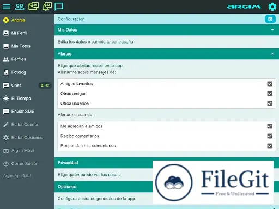Disable the Me agregan a amigos checkbox
The image size is (279, 209).
(x=270, y=126)
